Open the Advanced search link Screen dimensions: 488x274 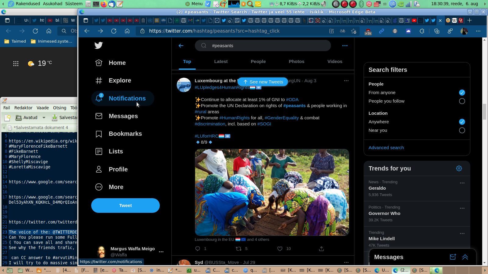tap(386, 148)
